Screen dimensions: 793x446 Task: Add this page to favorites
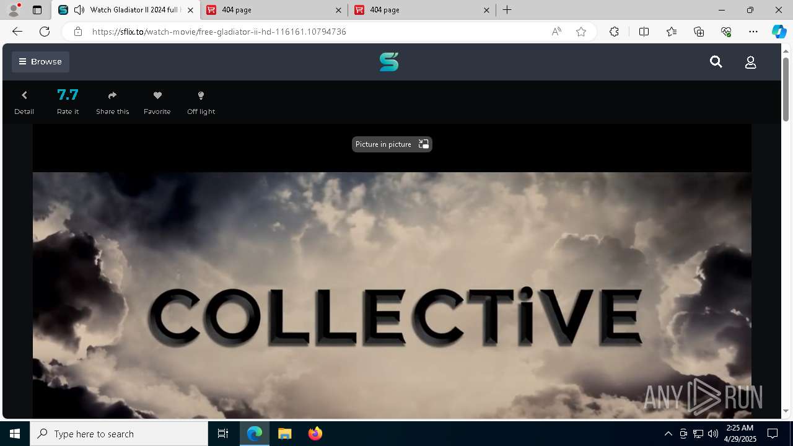581,32
